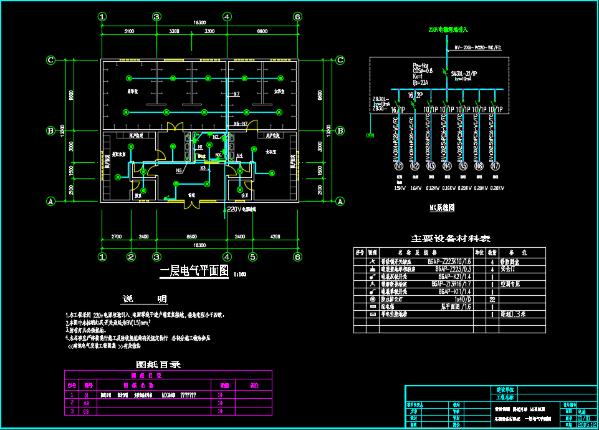Click the 86AP-Z223K10/1.6 specification cell
Viewport: 599px width, 430px height.
point(449,261)
